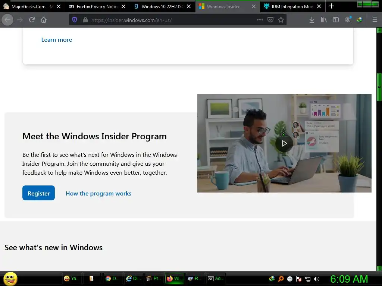
Task: Click the page vertical scrollbar thumb
Action: point(379,87)
